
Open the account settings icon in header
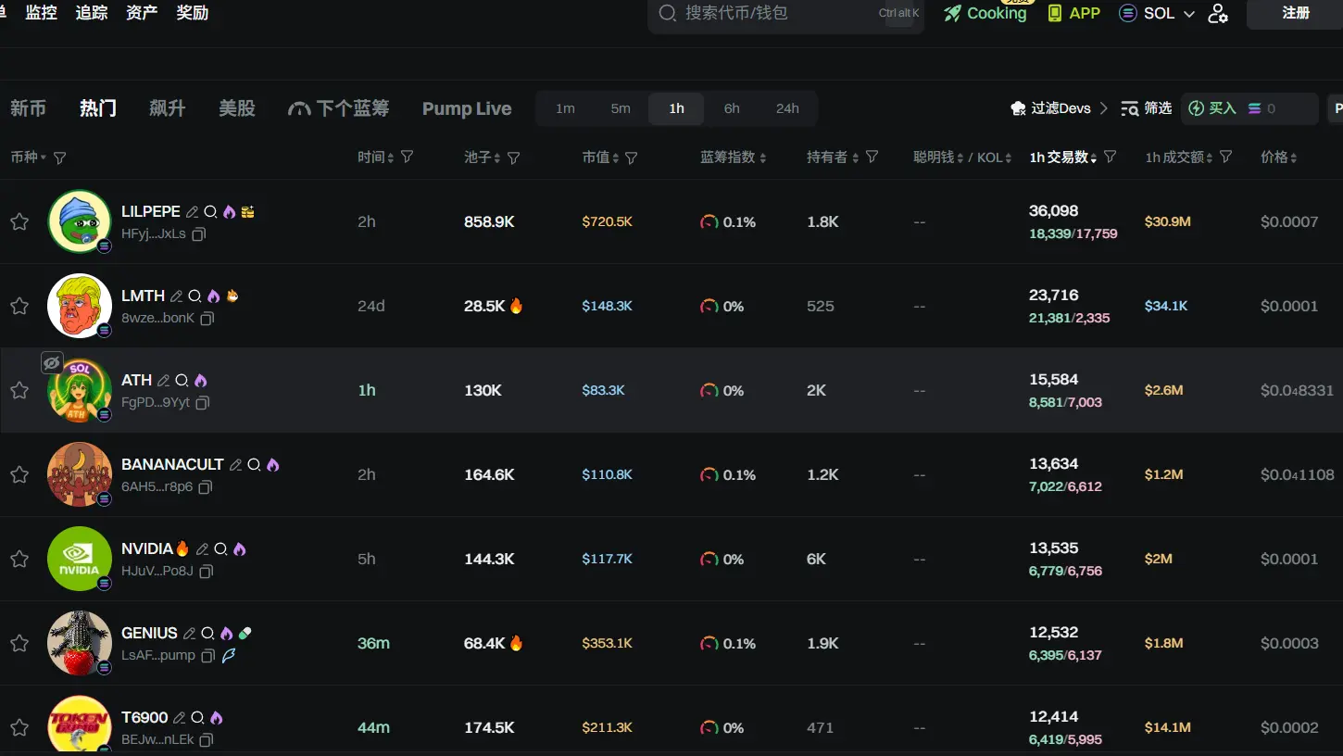point(1218,14)
